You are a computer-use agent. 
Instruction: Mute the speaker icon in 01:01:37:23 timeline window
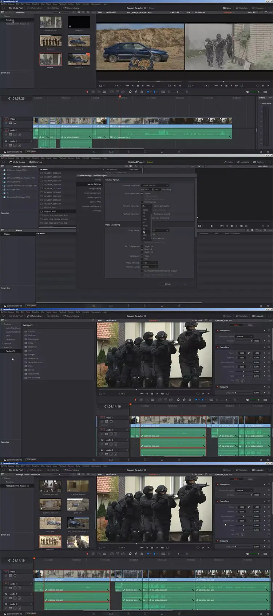coord(248,92)
